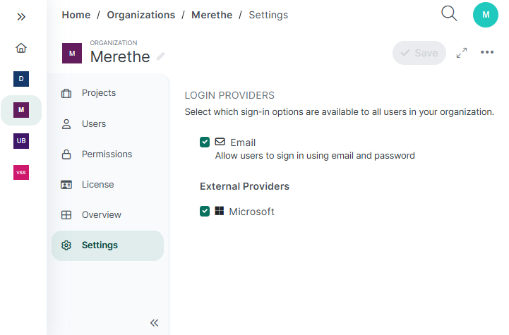509x335 pixels.
Task: Open the search magnifier icon
Action: point(449,13)
